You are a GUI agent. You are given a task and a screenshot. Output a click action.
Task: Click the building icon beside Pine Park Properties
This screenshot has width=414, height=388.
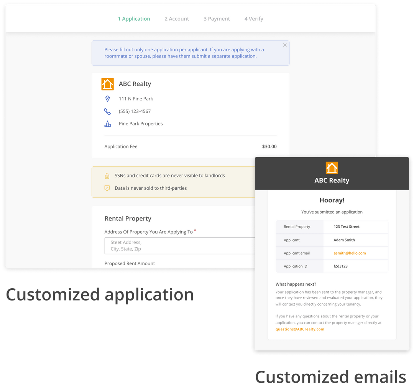click(x=108, y=123)
